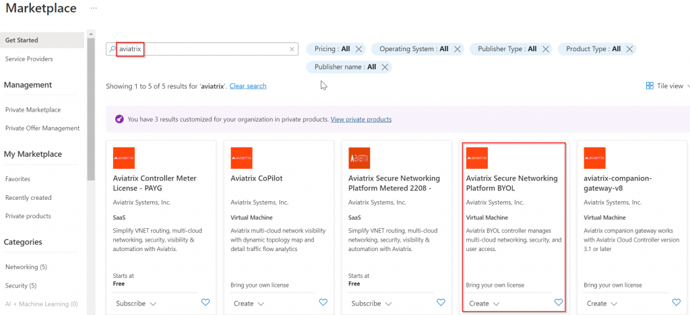The width and height of the screenshot is (690, 315).
Task: Select Get Started in the sidebar
Action: 42,40
